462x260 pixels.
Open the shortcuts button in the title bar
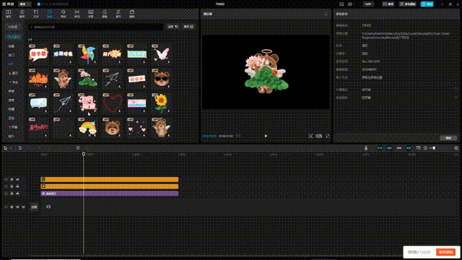(x=388, y=4)
